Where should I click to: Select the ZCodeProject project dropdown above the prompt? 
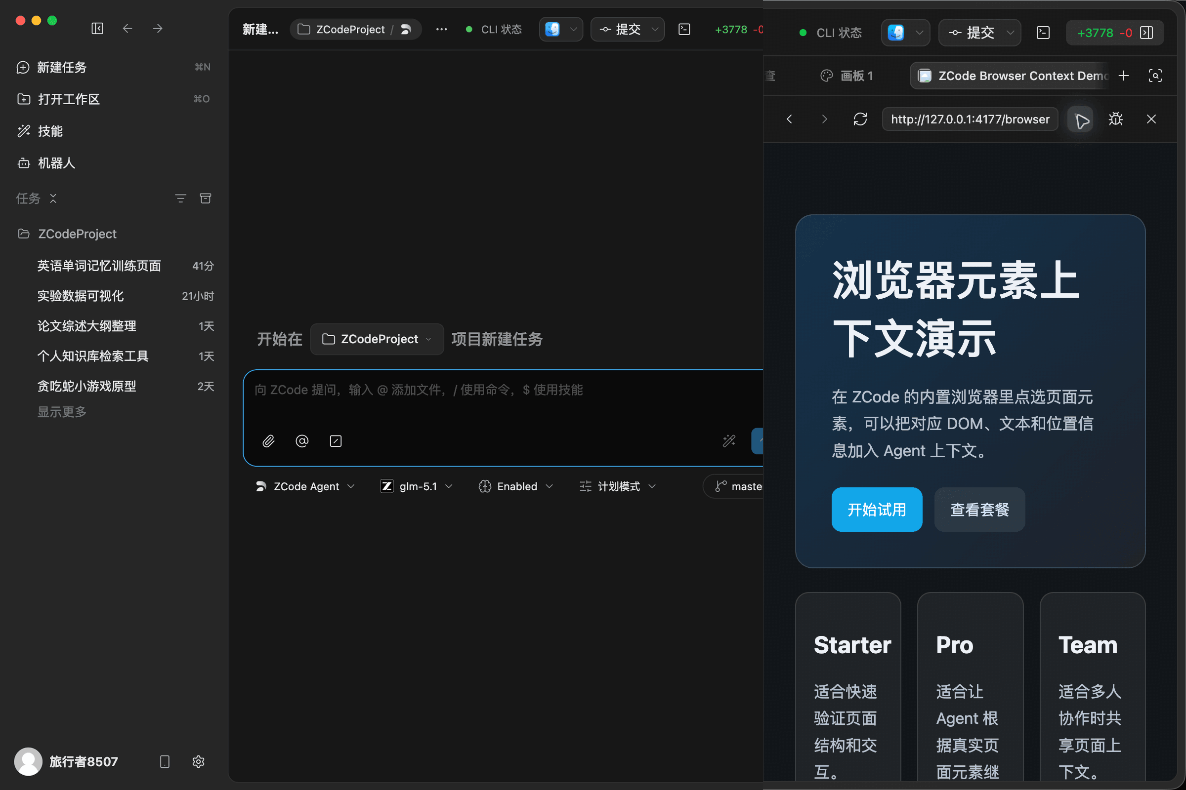pos(377,339)
